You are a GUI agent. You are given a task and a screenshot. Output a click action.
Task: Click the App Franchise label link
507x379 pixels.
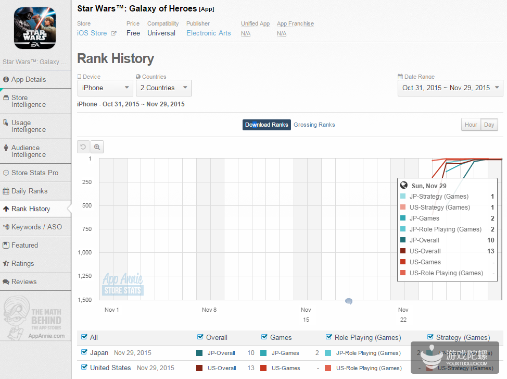295,23
